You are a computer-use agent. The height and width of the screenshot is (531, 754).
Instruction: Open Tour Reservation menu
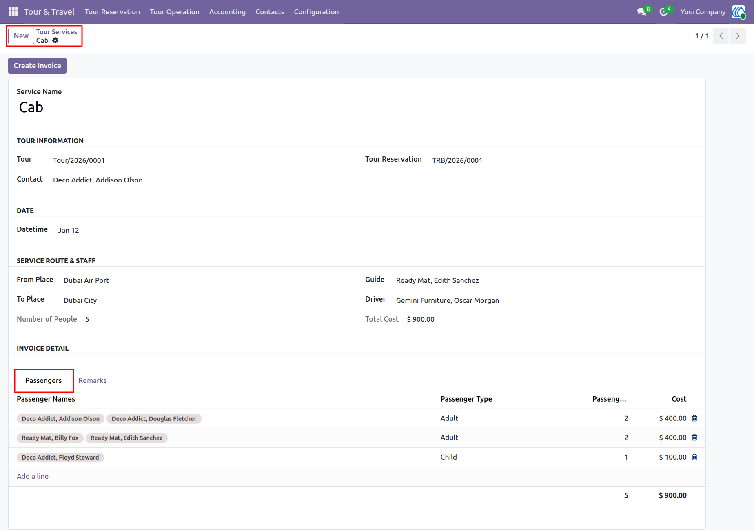pyautogui.click(x=112, y=12)
